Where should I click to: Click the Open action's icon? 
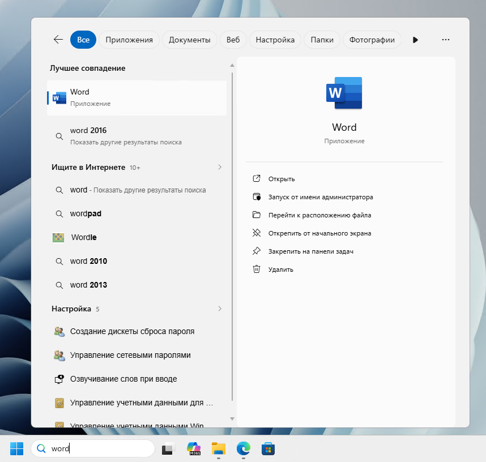pos(257,178)
